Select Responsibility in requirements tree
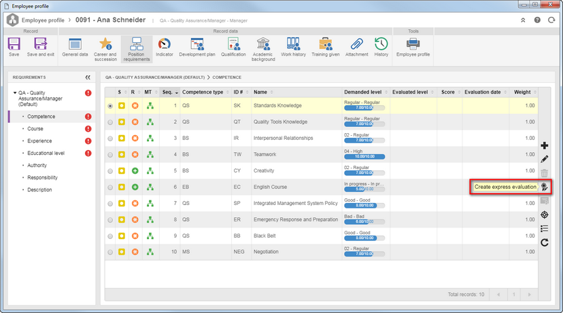 coord(42,177)
